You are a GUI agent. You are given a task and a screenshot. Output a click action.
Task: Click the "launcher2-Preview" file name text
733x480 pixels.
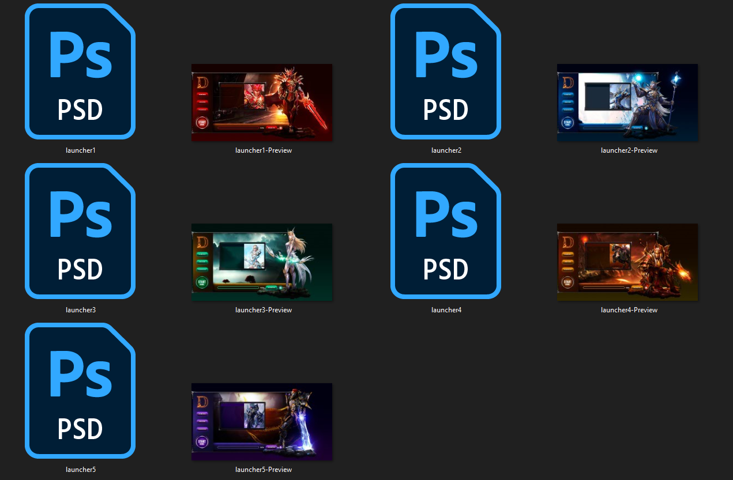(629, 150)
